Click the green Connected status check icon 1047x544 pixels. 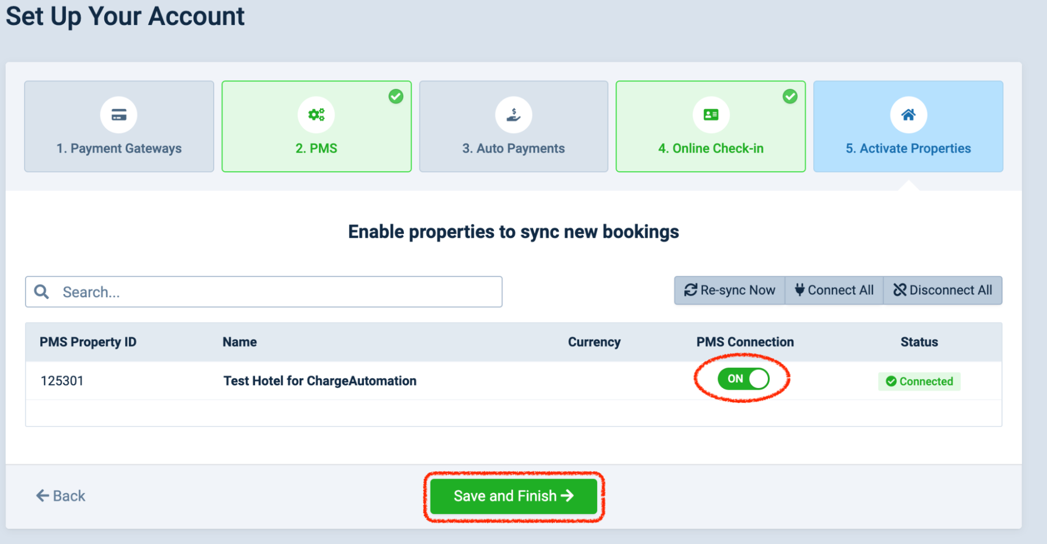[x=891, y=381]
